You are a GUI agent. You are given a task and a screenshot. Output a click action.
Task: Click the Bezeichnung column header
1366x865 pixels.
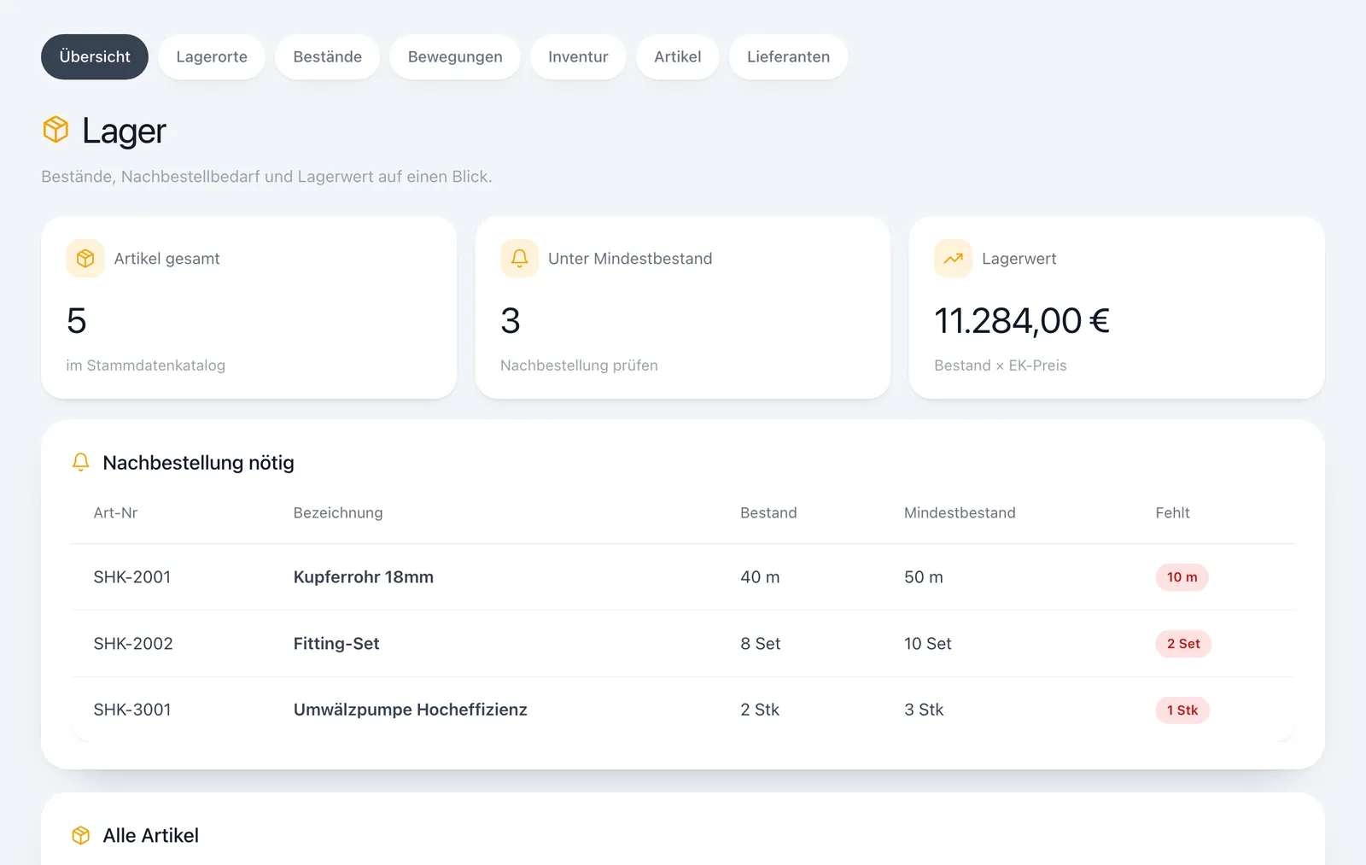(x=338, y=513)
